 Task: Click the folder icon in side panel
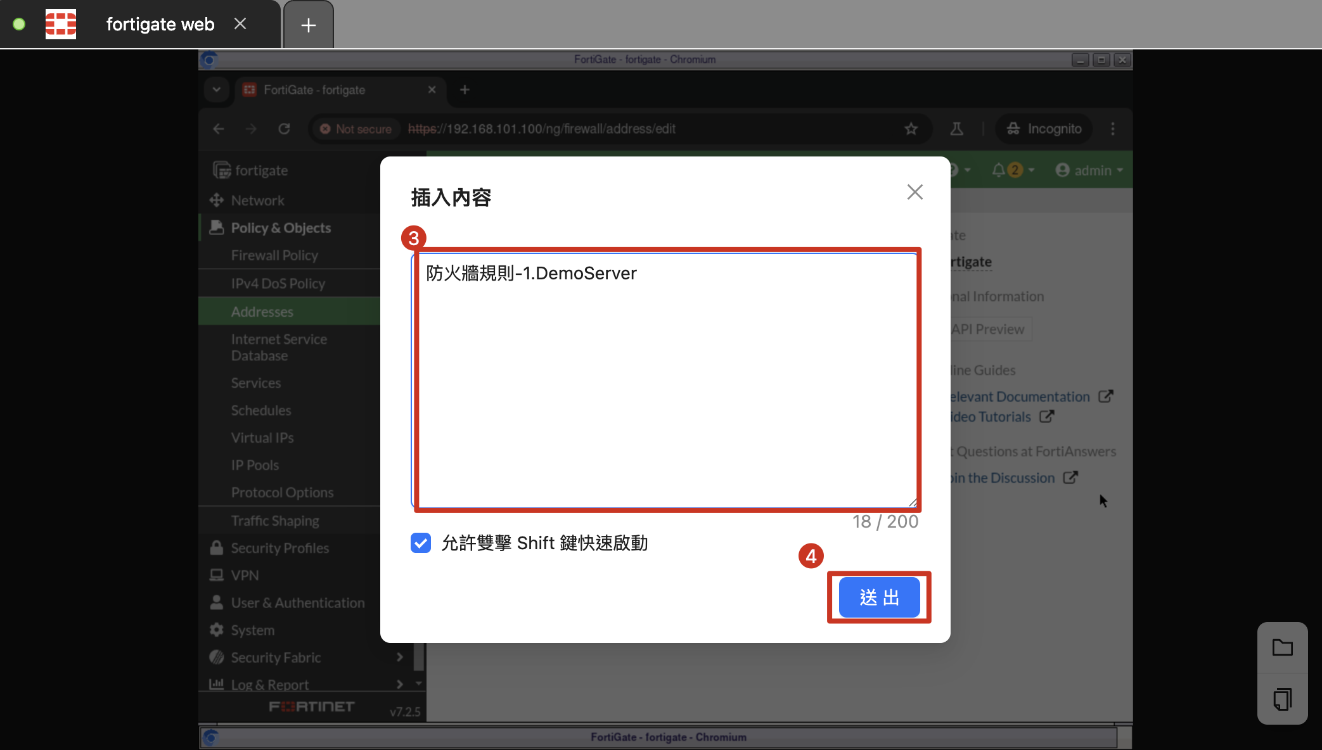coord(1282,647)
